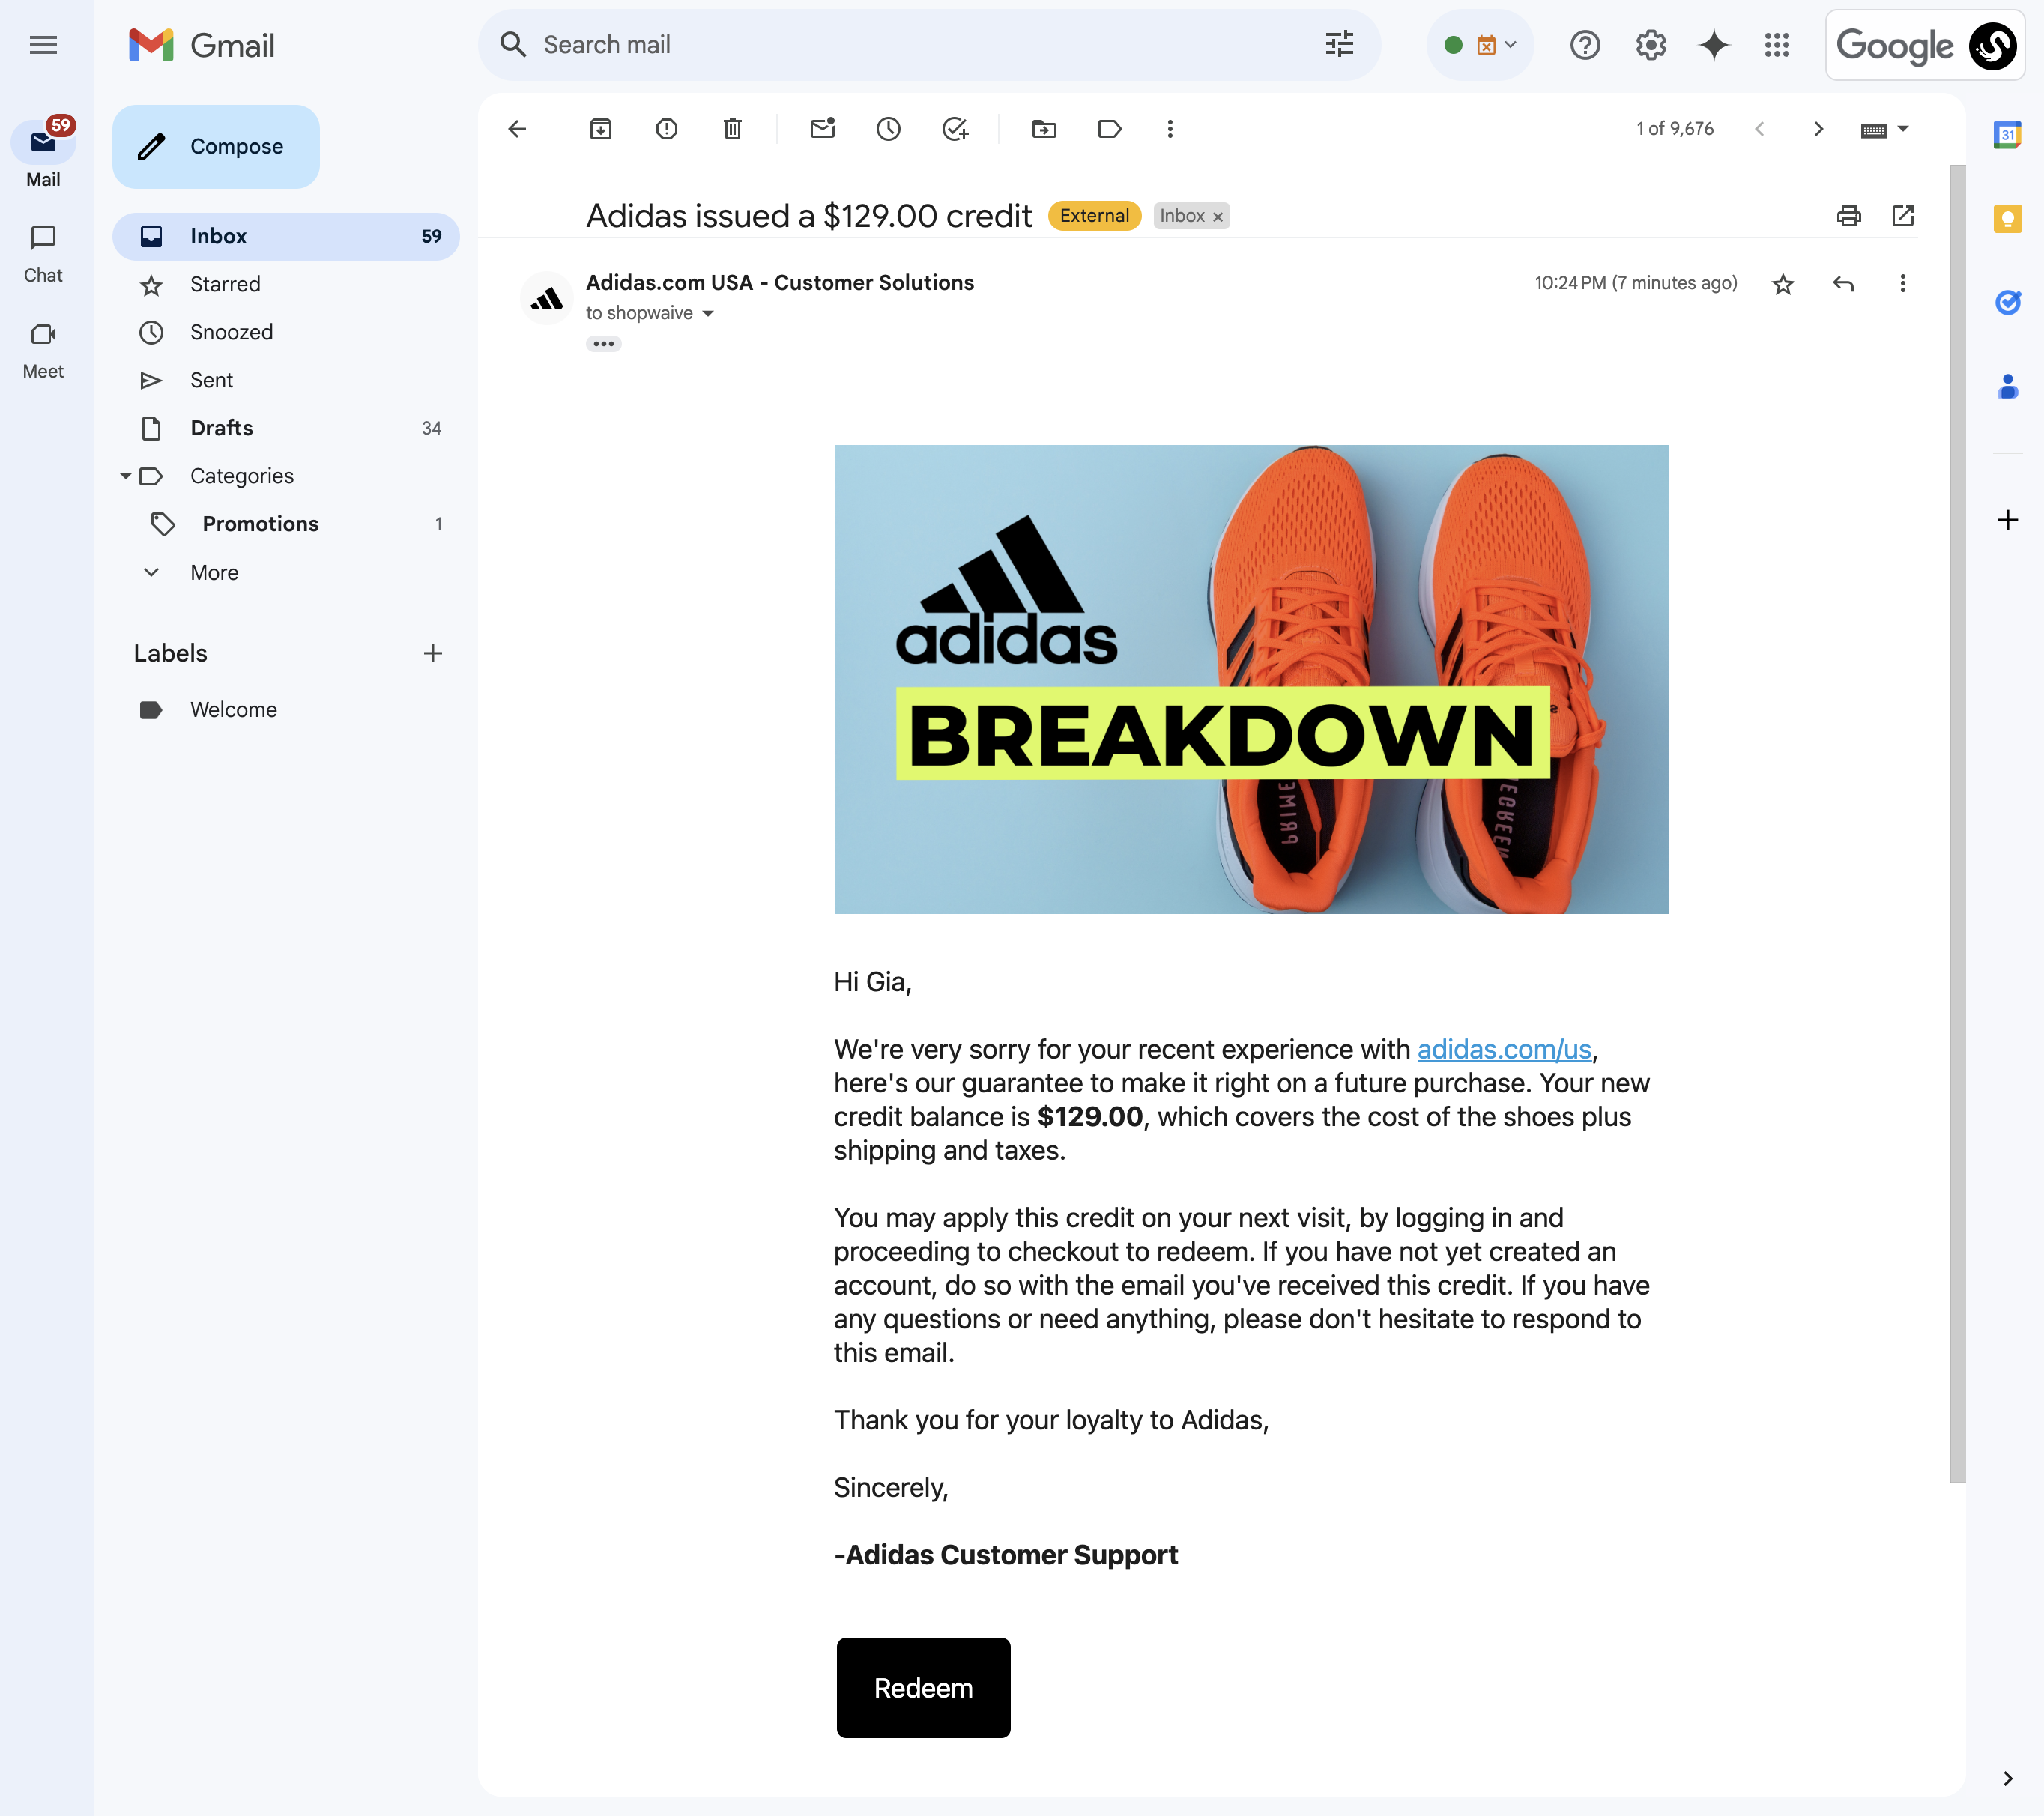Screen dimensions: 2044x1816
Task: Click the Adidas Breakdown banner image
Action: click(x=1251, y=679)
